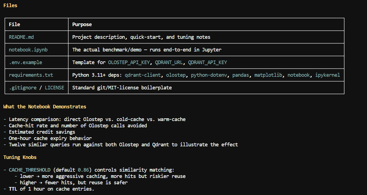367x195 pixels.
Task: Click the notebook dependency in requirements row
Action: pyautogui.click(x=299, y=75)
